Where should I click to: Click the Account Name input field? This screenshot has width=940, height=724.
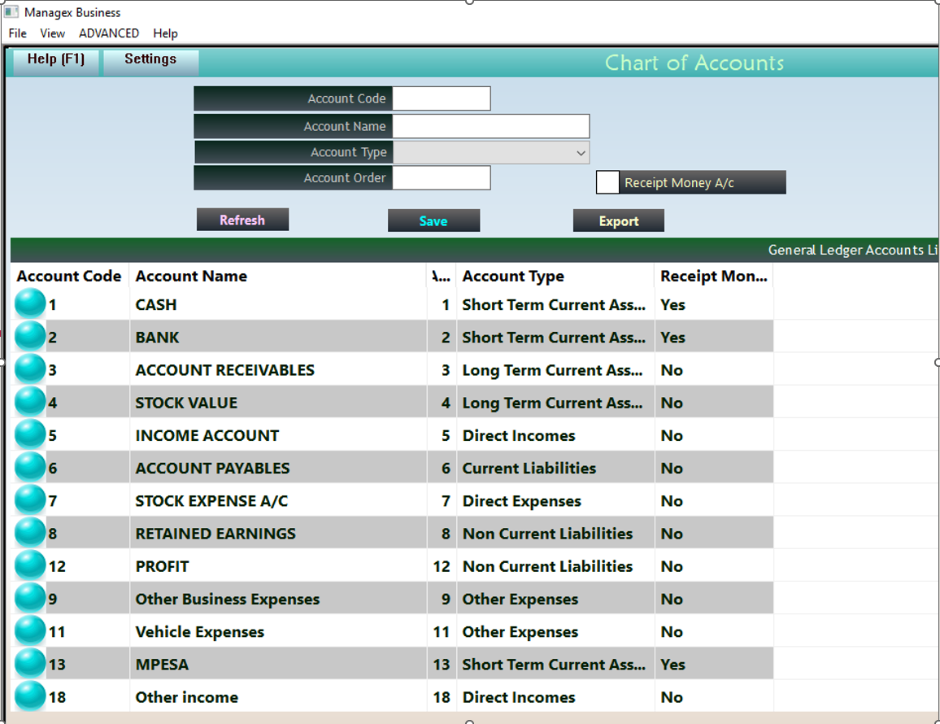click(491, 126)
